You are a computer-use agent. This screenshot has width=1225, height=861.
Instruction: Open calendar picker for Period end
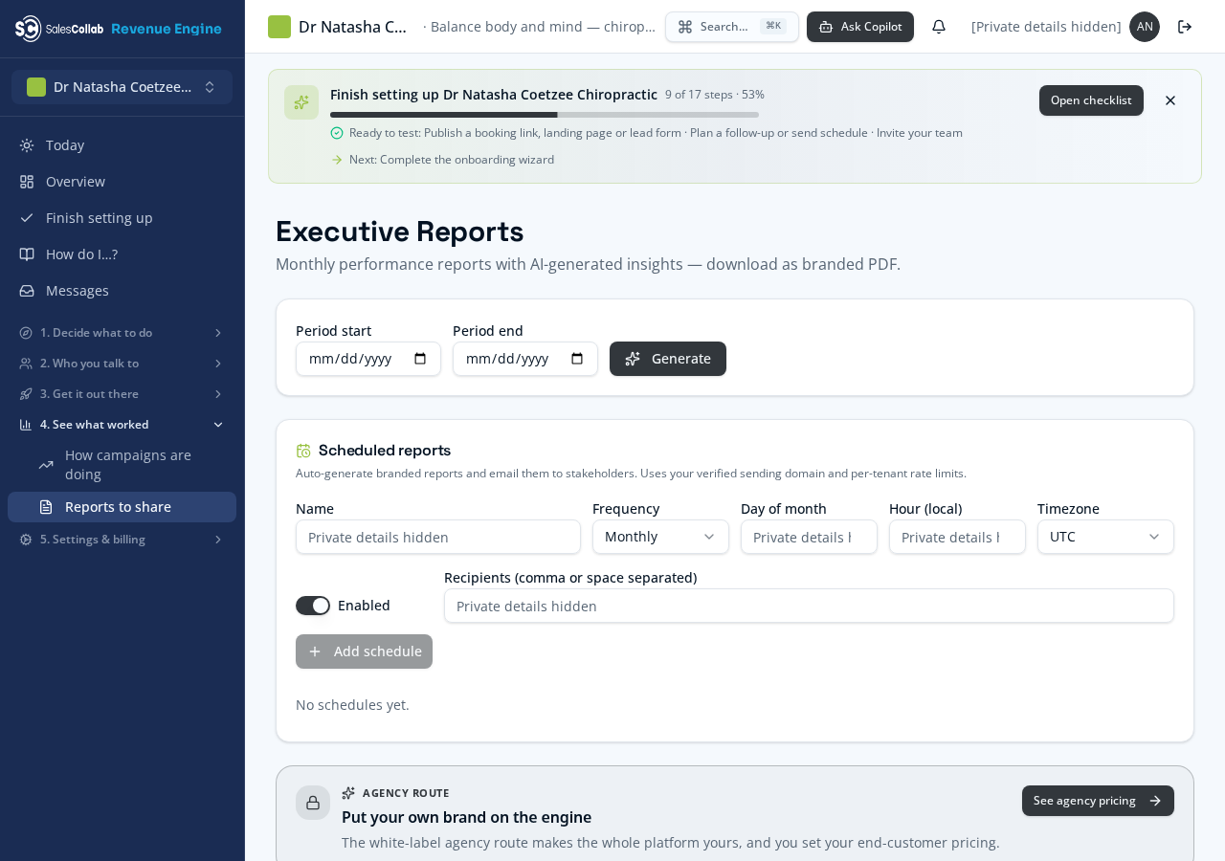(577, 359)
